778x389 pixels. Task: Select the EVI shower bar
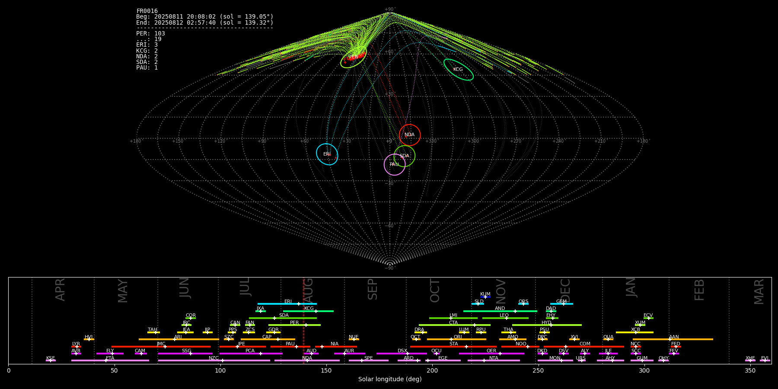765,360
